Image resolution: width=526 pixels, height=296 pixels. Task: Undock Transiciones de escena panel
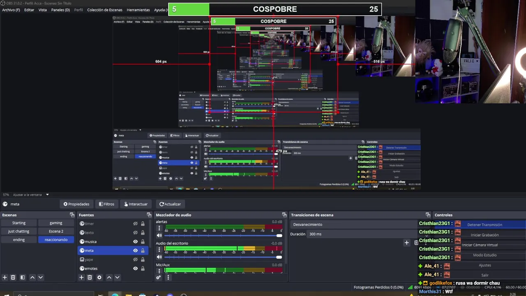point(428,215)
